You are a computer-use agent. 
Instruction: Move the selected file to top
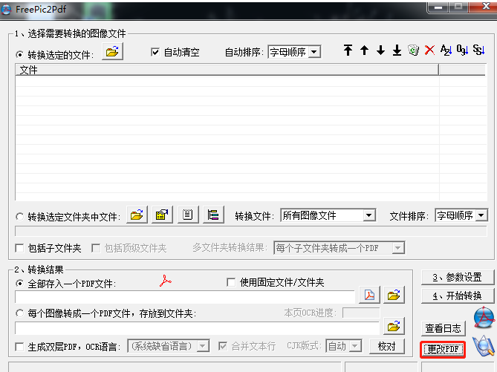(348, 50)
